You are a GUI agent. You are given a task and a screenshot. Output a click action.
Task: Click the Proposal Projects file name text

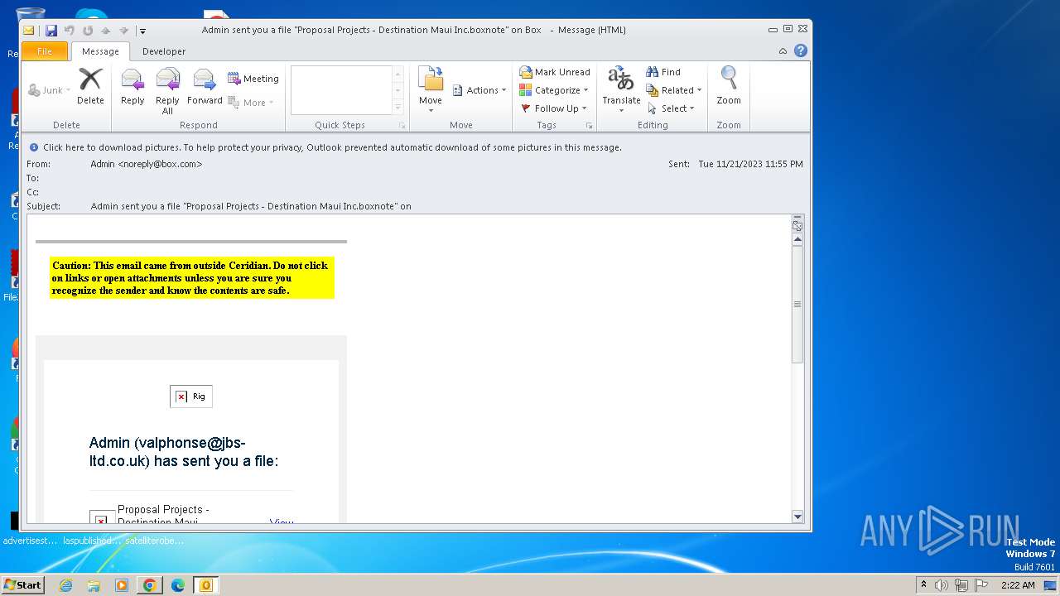tap(163, 514)
